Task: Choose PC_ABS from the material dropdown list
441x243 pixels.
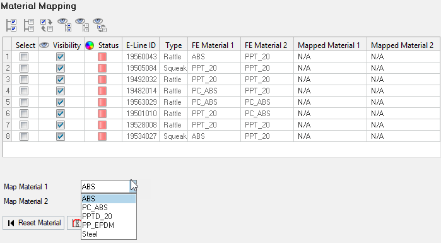Action: click(109, 208)
